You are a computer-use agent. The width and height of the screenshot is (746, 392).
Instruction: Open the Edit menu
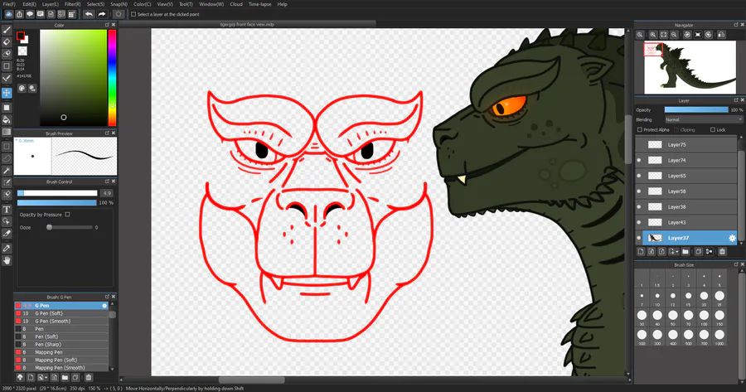click(x=29, y=4)
